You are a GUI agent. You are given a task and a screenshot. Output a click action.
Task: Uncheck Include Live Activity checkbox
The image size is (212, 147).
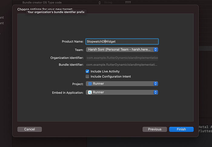tap(87, 71)
